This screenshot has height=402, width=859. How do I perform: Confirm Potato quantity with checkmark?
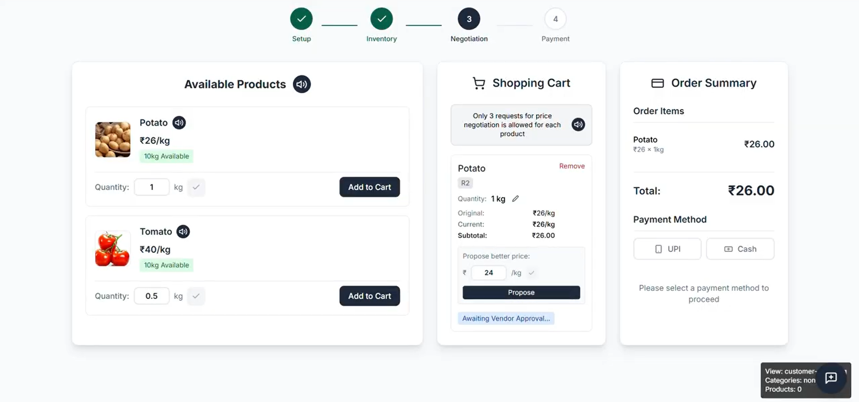click(196, 187)
